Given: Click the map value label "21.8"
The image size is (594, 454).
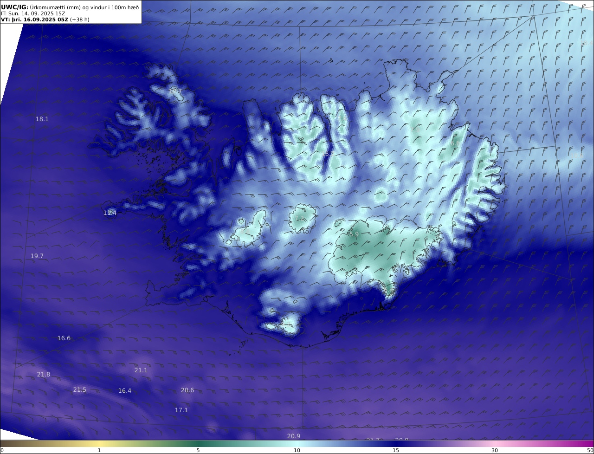Looking at the screenshot, I should [44, 374].
